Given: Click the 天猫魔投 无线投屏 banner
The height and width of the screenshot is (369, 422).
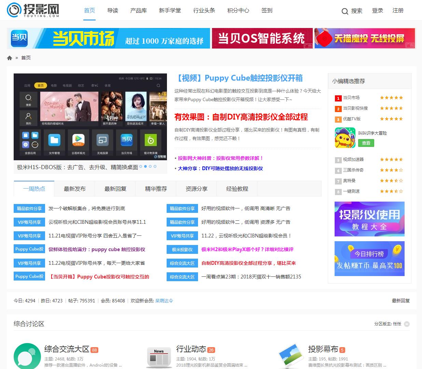Looking at the screenshot, I should point(365,38).
